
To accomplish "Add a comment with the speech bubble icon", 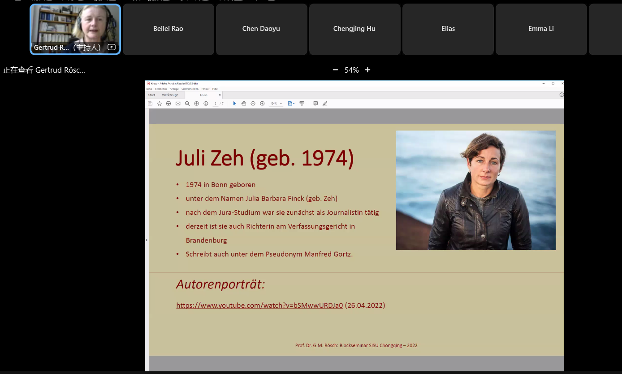I will coord(315,104).
